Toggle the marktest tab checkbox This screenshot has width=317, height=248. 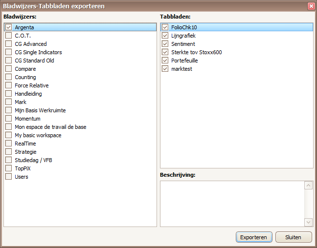click(x=165, y=69)
